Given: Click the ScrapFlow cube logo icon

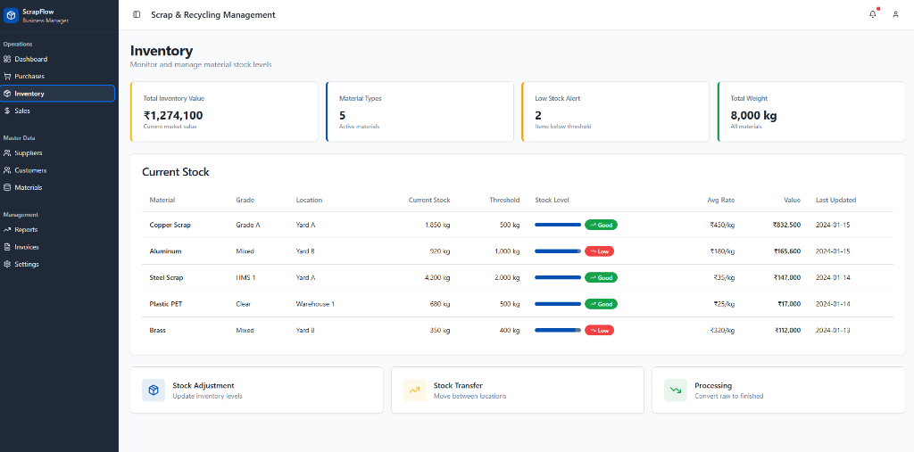Looking at the screenshot, I should (x=11, y=16).
